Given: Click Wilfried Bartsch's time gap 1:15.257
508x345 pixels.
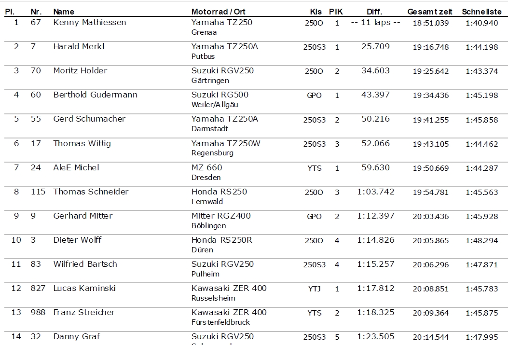Looking at the screenshot, I should (376, 264).
